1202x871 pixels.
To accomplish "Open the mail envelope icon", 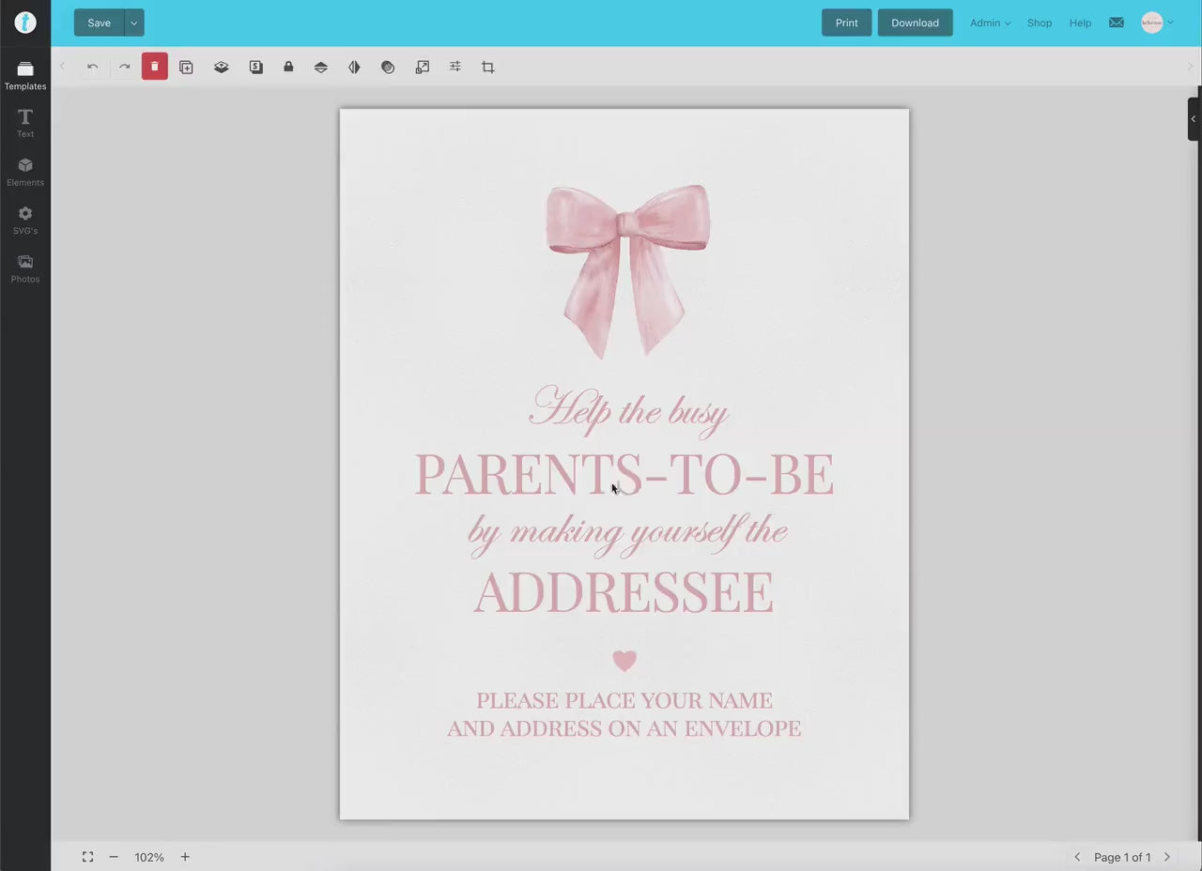I will tap(1116, 23).
